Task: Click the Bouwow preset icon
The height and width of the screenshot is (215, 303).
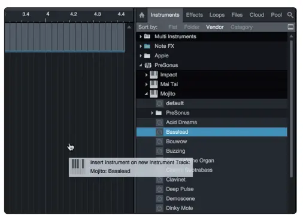Action: coord(159,142)
